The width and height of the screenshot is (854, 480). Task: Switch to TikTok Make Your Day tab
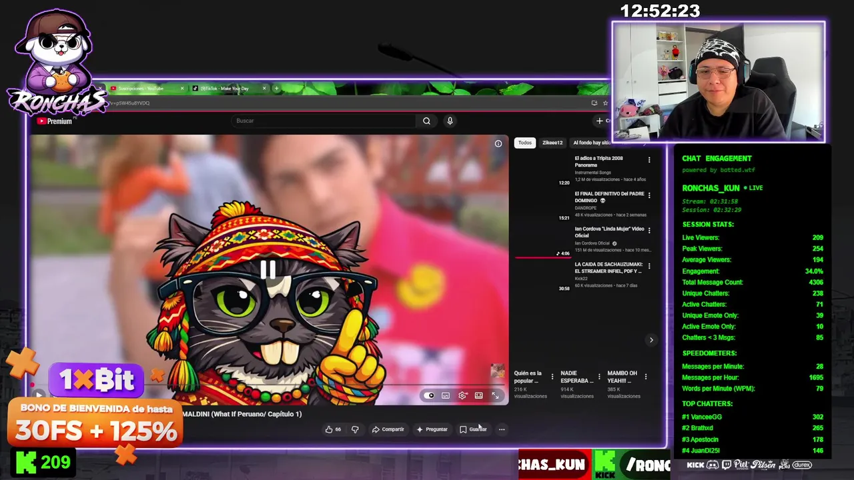[229, 88]
